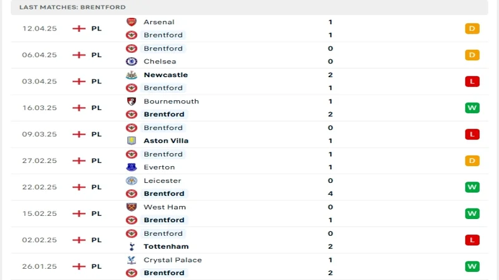The width and height of the screenshot is (499, 280).
Task: Click the Leicester club crest icon
Action: coord(132,180)
